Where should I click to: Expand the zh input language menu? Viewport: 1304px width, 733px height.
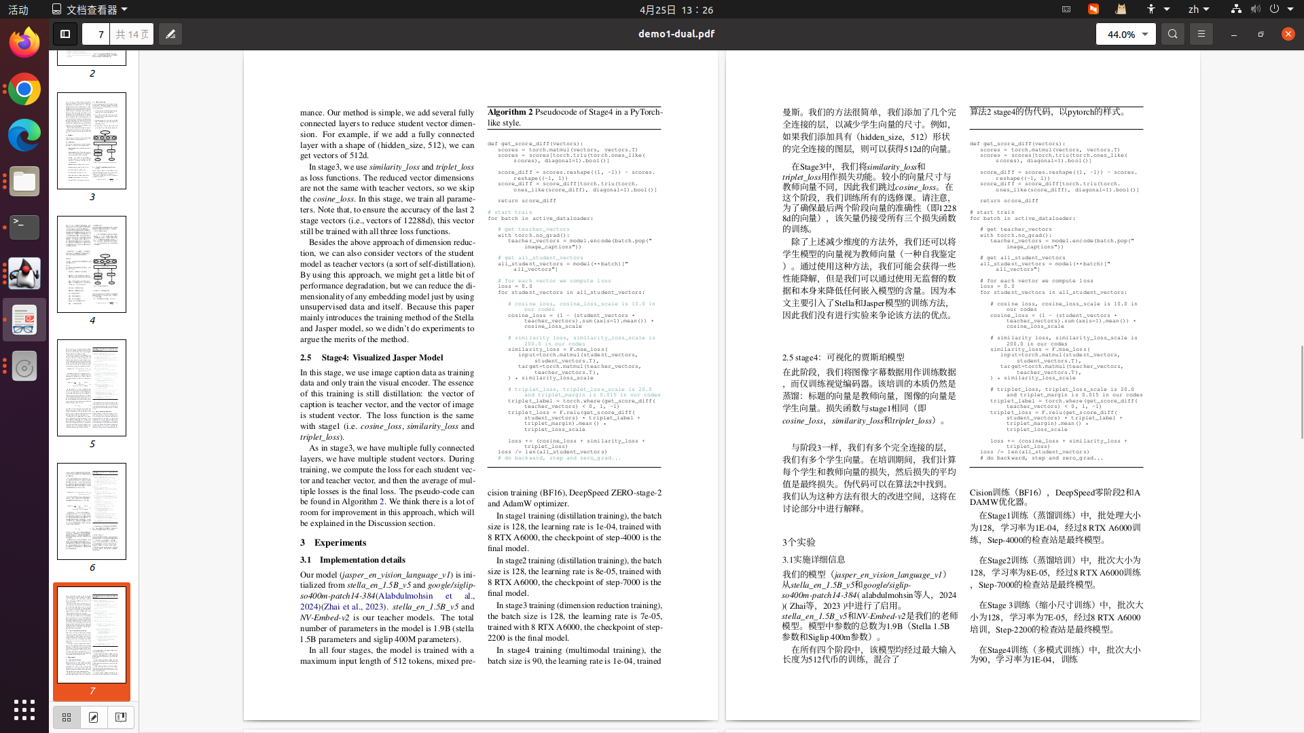click(x=1198, y=10)
